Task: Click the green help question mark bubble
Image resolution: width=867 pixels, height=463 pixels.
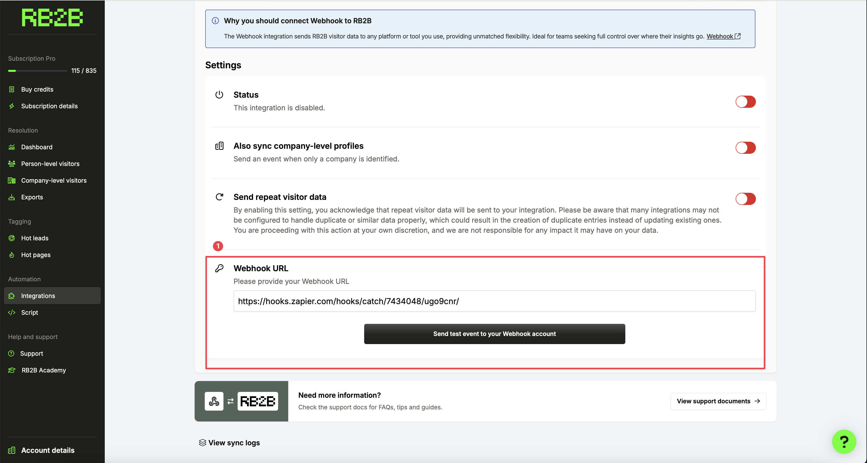Action: point(844,441)
